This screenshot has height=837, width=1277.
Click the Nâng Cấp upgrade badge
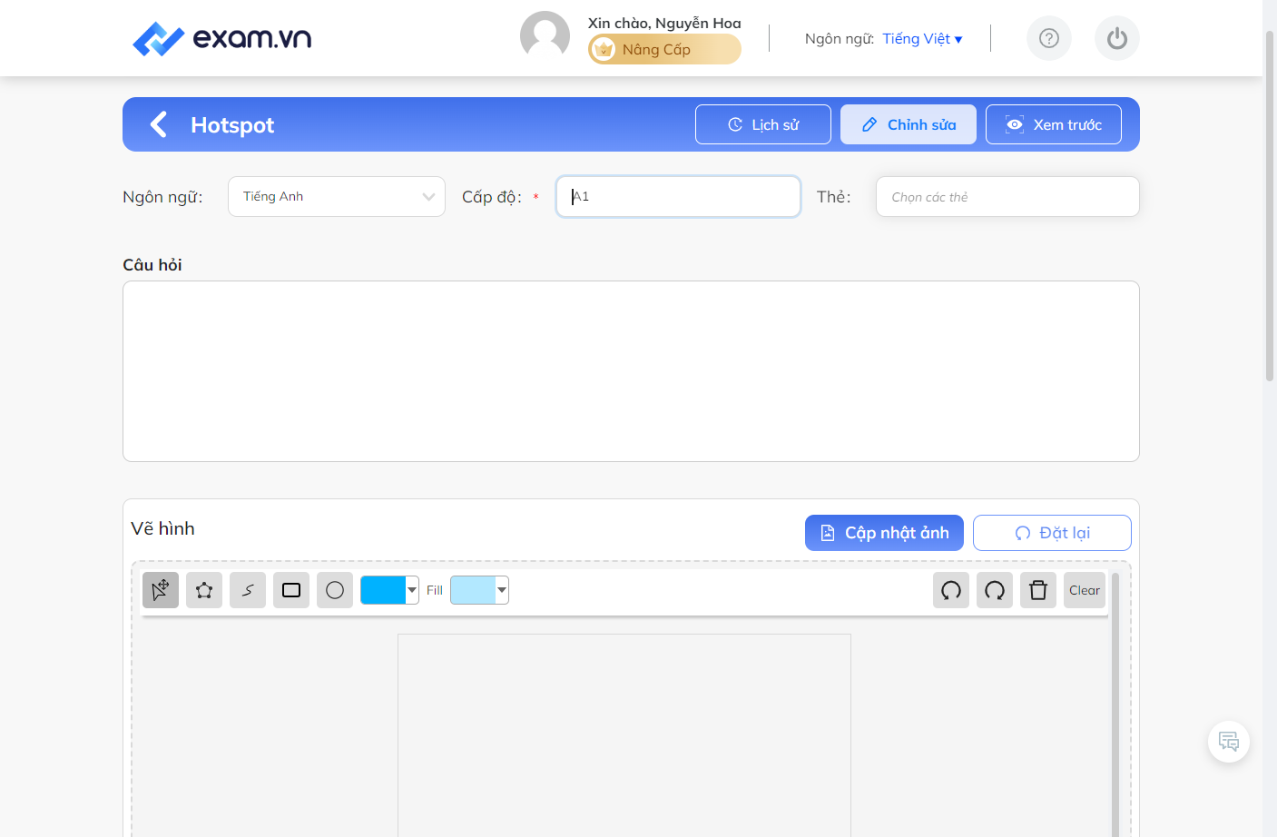[x=664, y=49]
